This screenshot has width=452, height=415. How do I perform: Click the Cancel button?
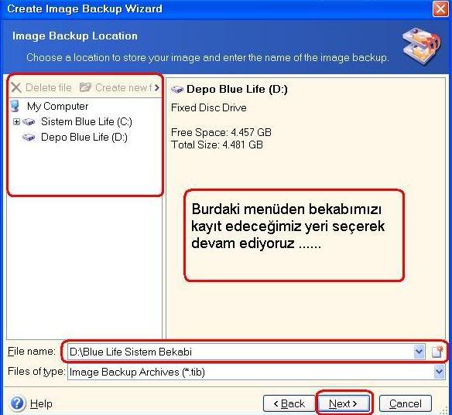[x=406, y=403]
